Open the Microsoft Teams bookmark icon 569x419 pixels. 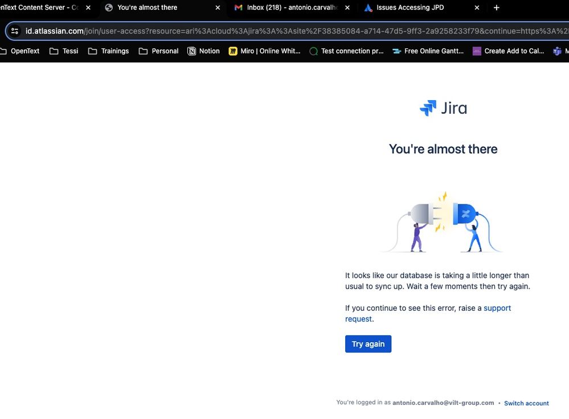[x=557, y=51]
